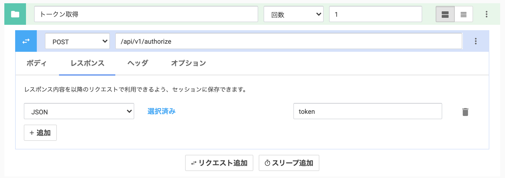Focus the /api/v1/authorize URL field
The width and height of the screenshot is (505, 178).
tap(288, 41)
